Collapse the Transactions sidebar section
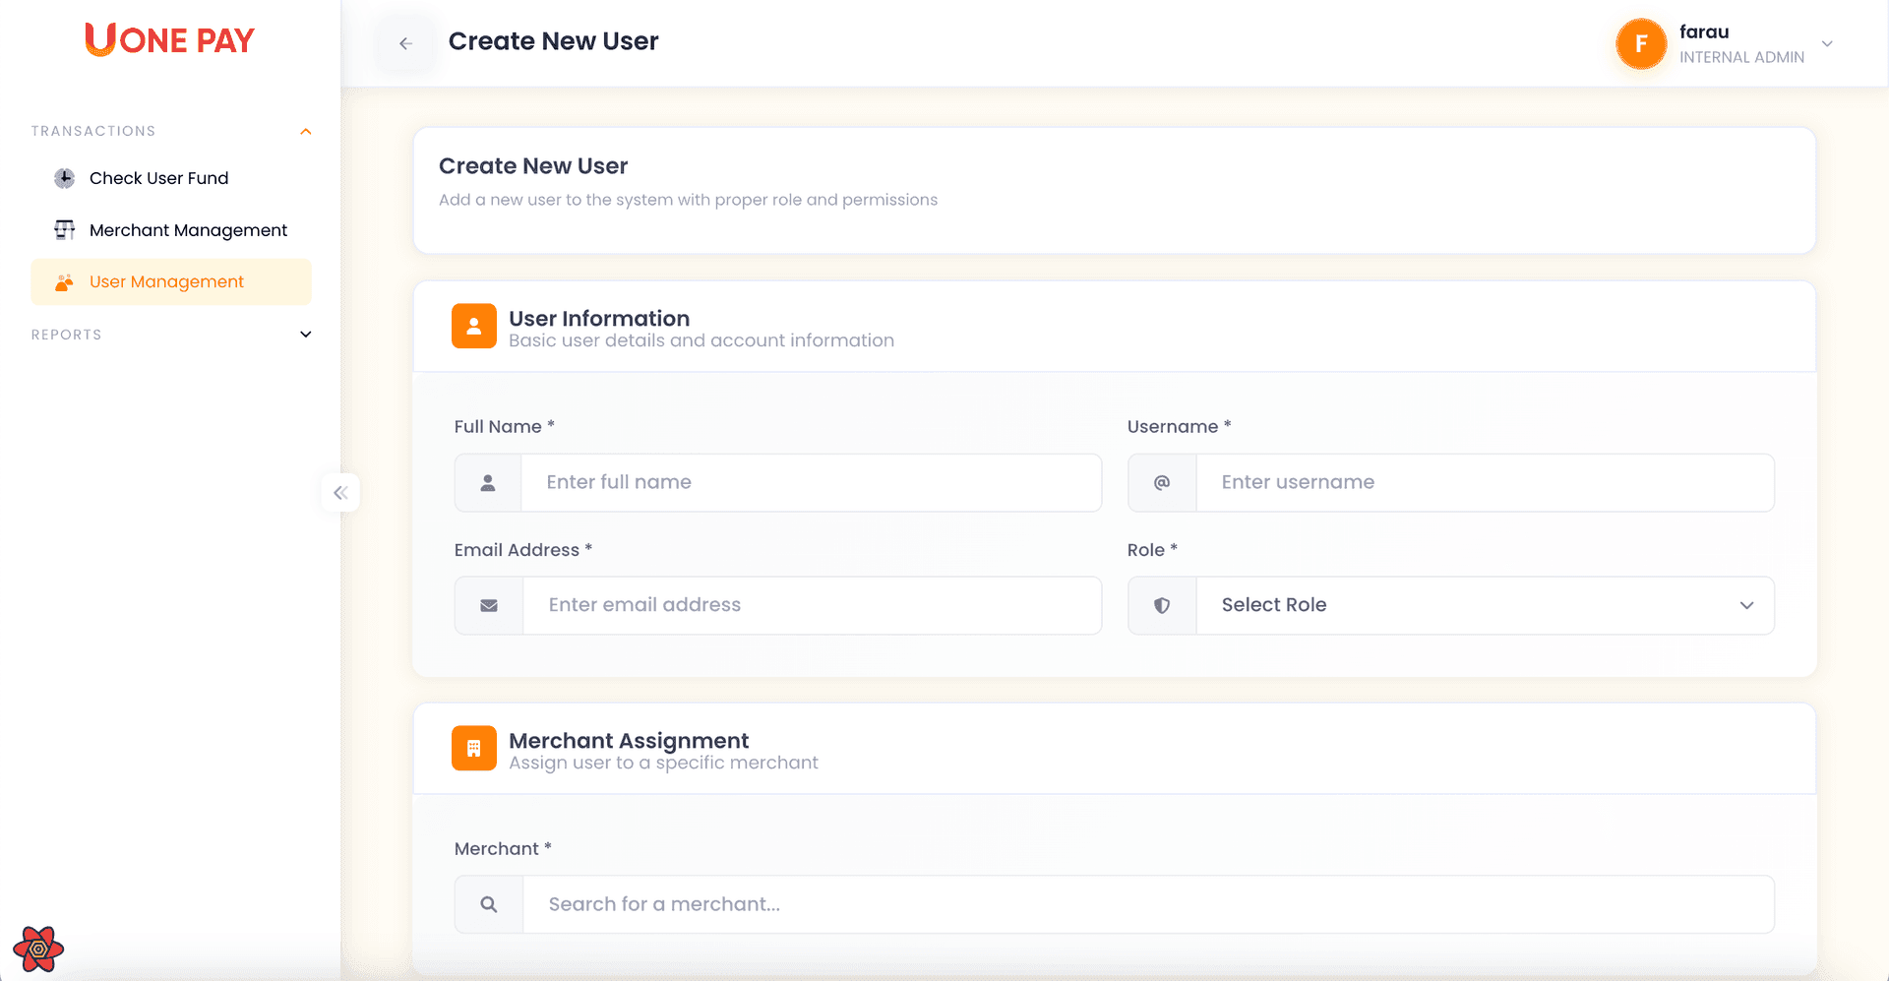Viewport: 1889px width, 981px height. click(x=306, y=132)
